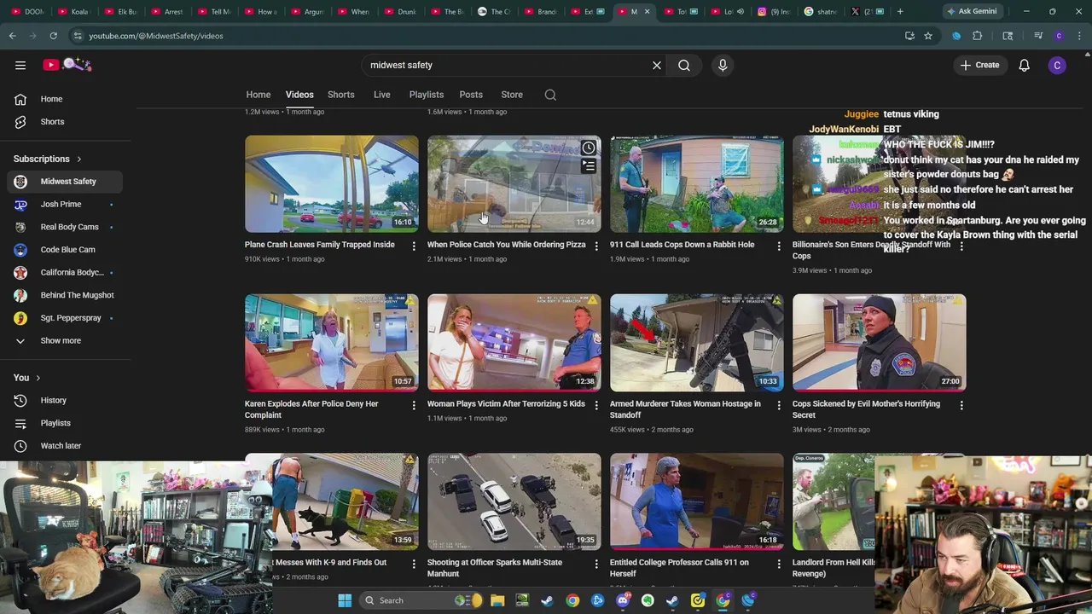Switch to the channel Store tab
Screen dimensions: 1092x614
tap(512, 95)
